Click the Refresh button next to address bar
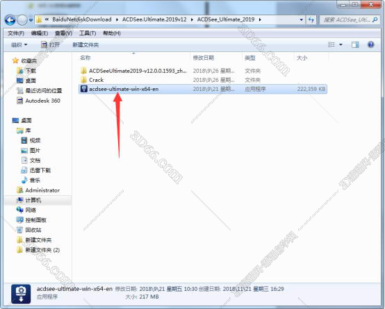 click(x=311, y=19)
